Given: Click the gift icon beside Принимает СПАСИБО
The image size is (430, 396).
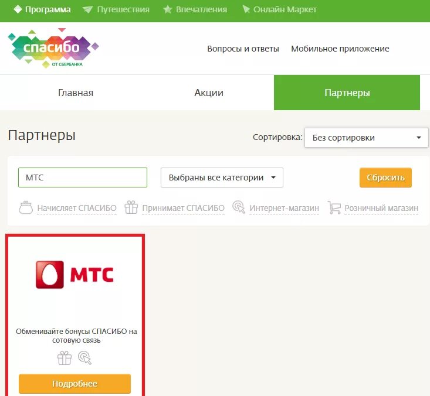Looking at the screenshot, I should point(131,207).
